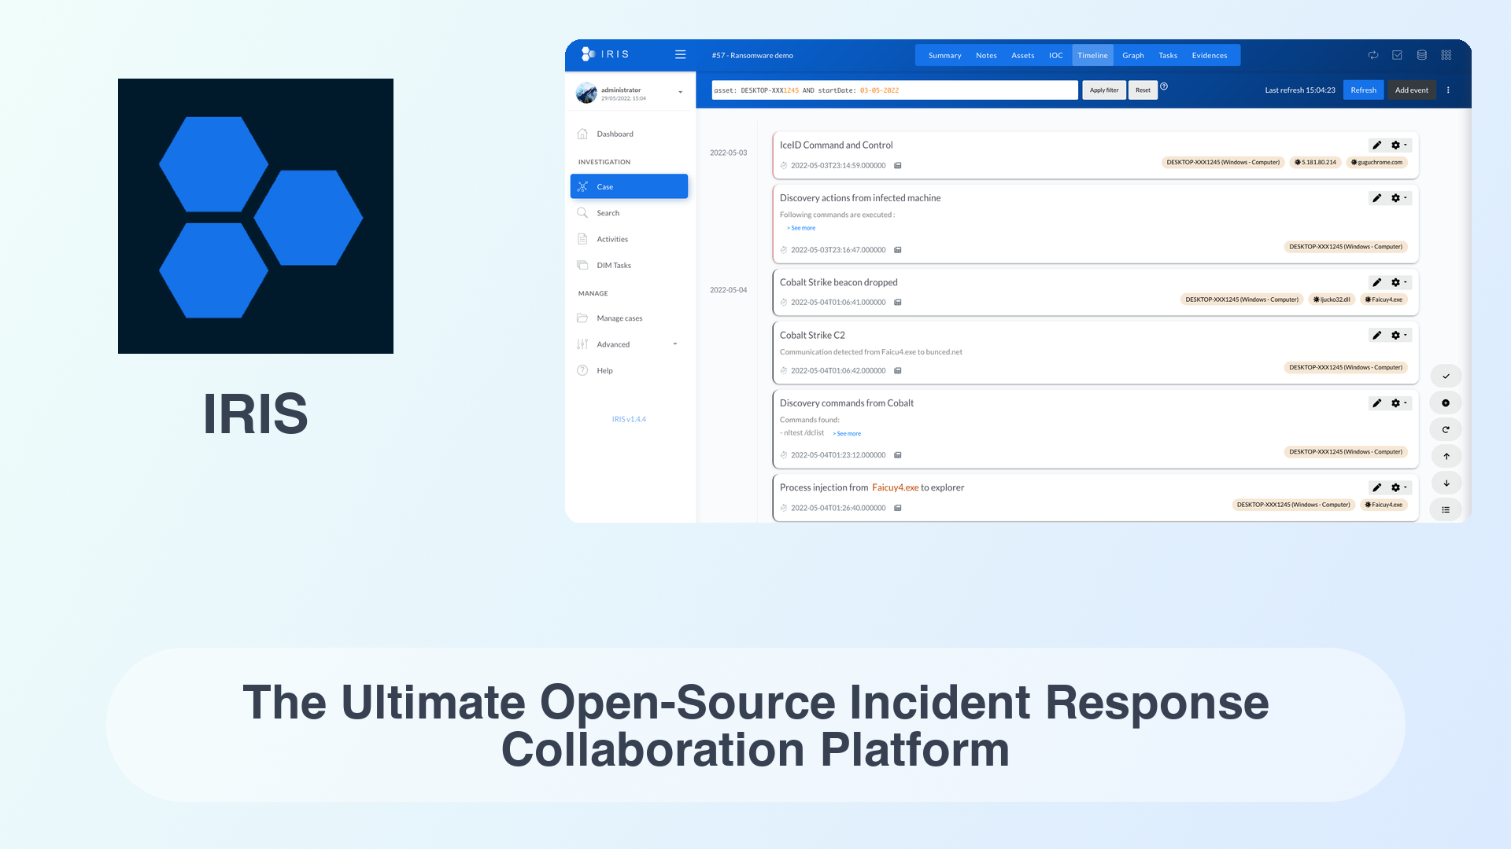Click the Graph tab
The width and height of the screenshot is (1511, 849).
(1132, 55)
